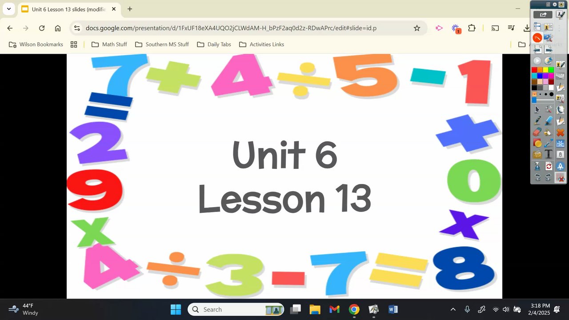Select the Shape tool
This screenshot has height=320, width=569.
(x=537, y=143)
